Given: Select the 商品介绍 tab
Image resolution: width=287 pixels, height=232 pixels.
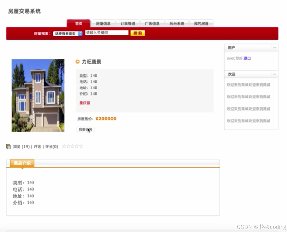Looking at the screenshot, I should [x=22, y=163].
